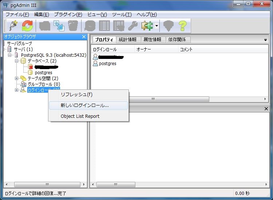273x200 pixels.
Task: Expand the ログインロール node
Action: (16, 90)
